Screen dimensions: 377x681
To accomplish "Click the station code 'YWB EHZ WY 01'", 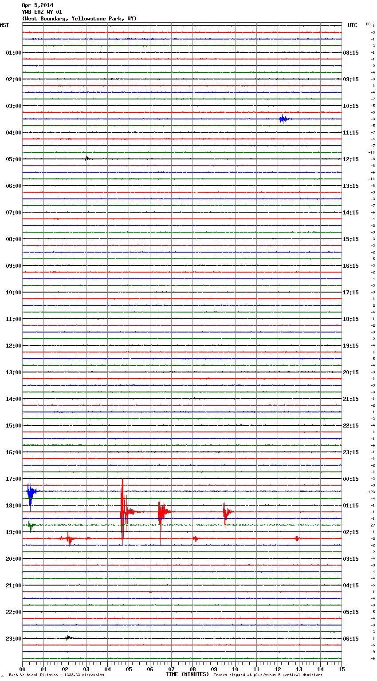I will (42, 12).
